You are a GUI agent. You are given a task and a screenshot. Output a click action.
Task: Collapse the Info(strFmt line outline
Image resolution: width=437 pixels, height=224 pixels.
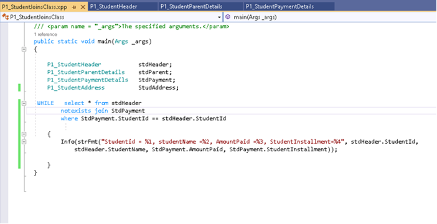pyautogui.click(x=24, y=142)
